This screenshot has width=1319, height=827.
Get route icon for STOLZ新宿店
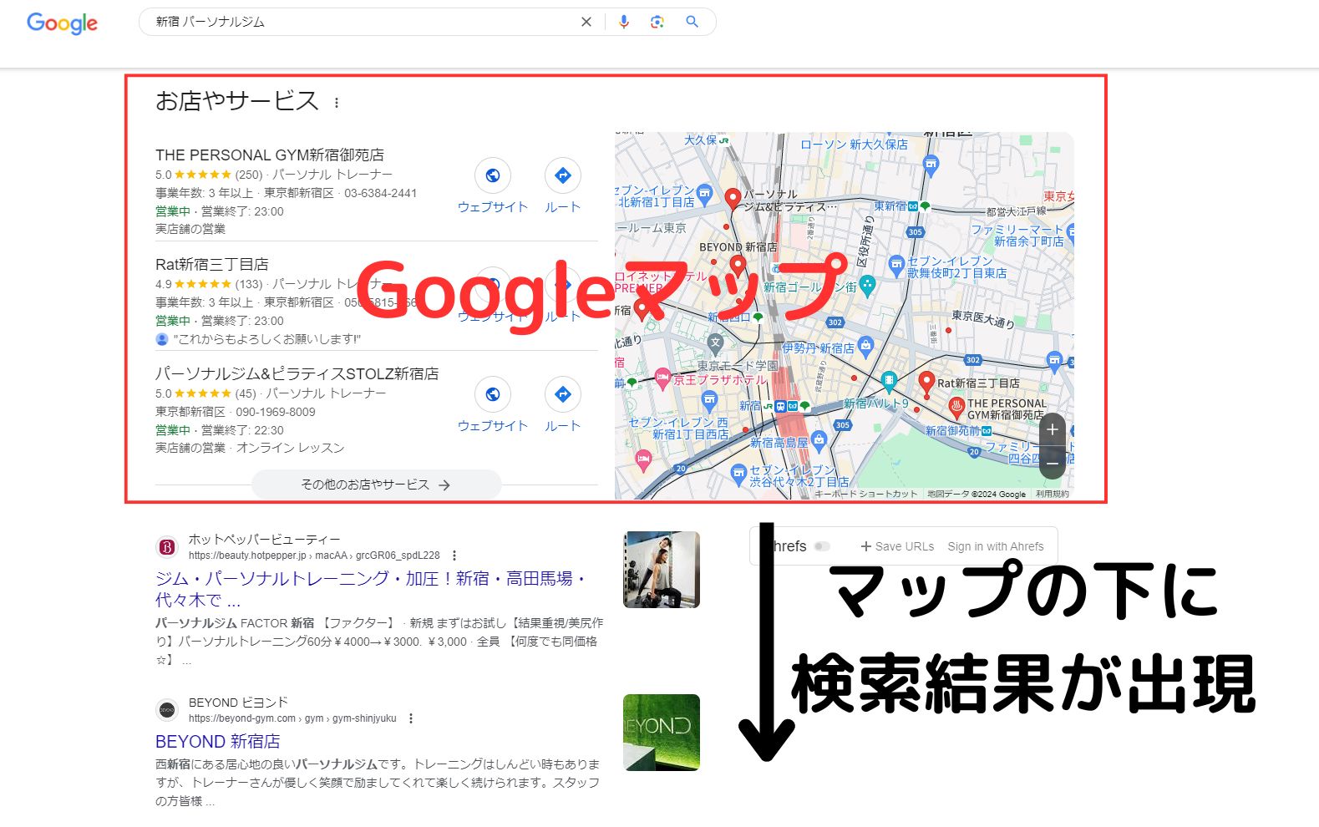[x=563, y=394]
